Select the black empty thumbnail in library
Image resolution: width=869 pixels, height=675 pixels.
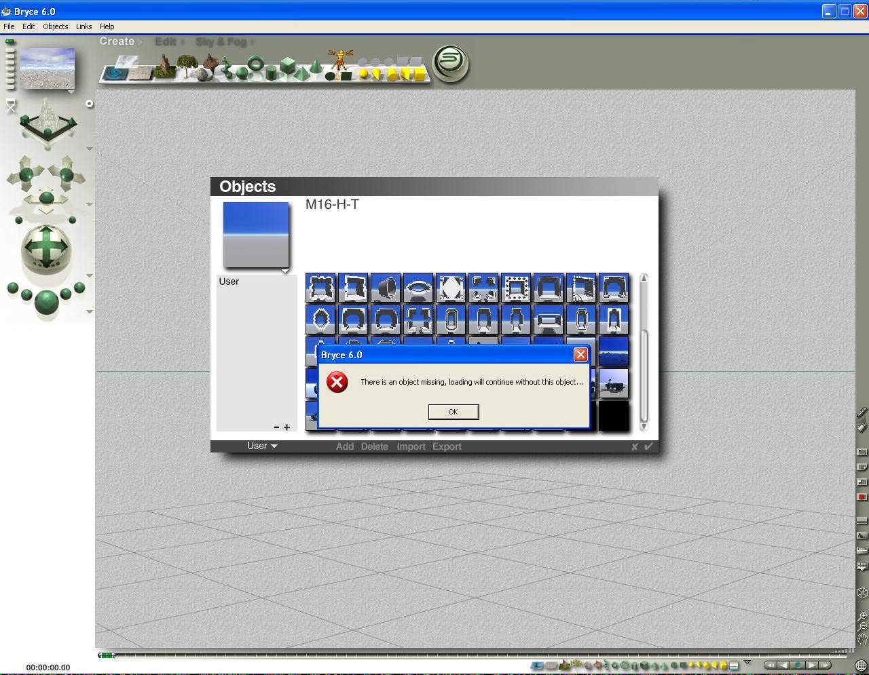click(614, 415)
